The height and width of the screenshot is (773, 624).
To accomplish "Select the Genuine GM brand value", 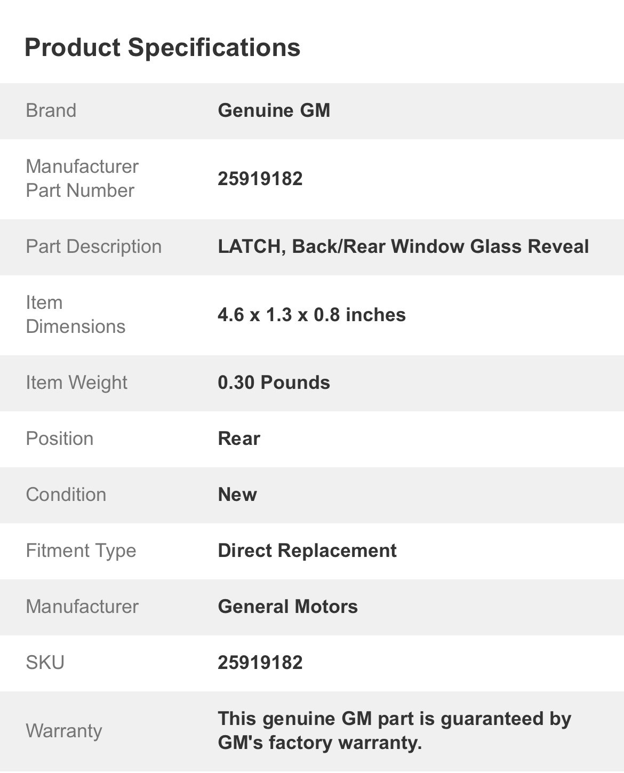I will pyautogui.click(x=274, y=110).
